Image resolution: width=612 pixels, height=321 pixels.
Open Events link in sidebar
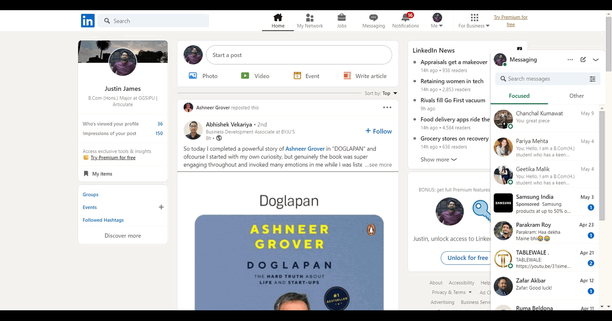(90, 207)
